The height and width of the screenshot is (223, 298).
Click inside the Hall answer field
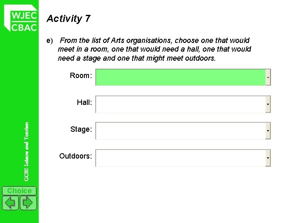[180, 104]
